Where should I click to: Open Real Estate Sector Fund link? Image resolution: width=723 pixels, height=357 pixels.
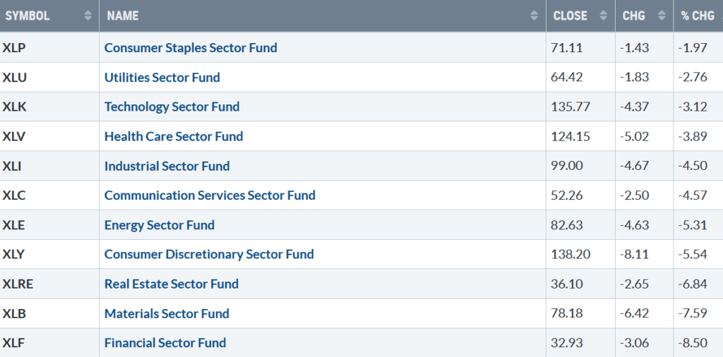tap(171, 284)
